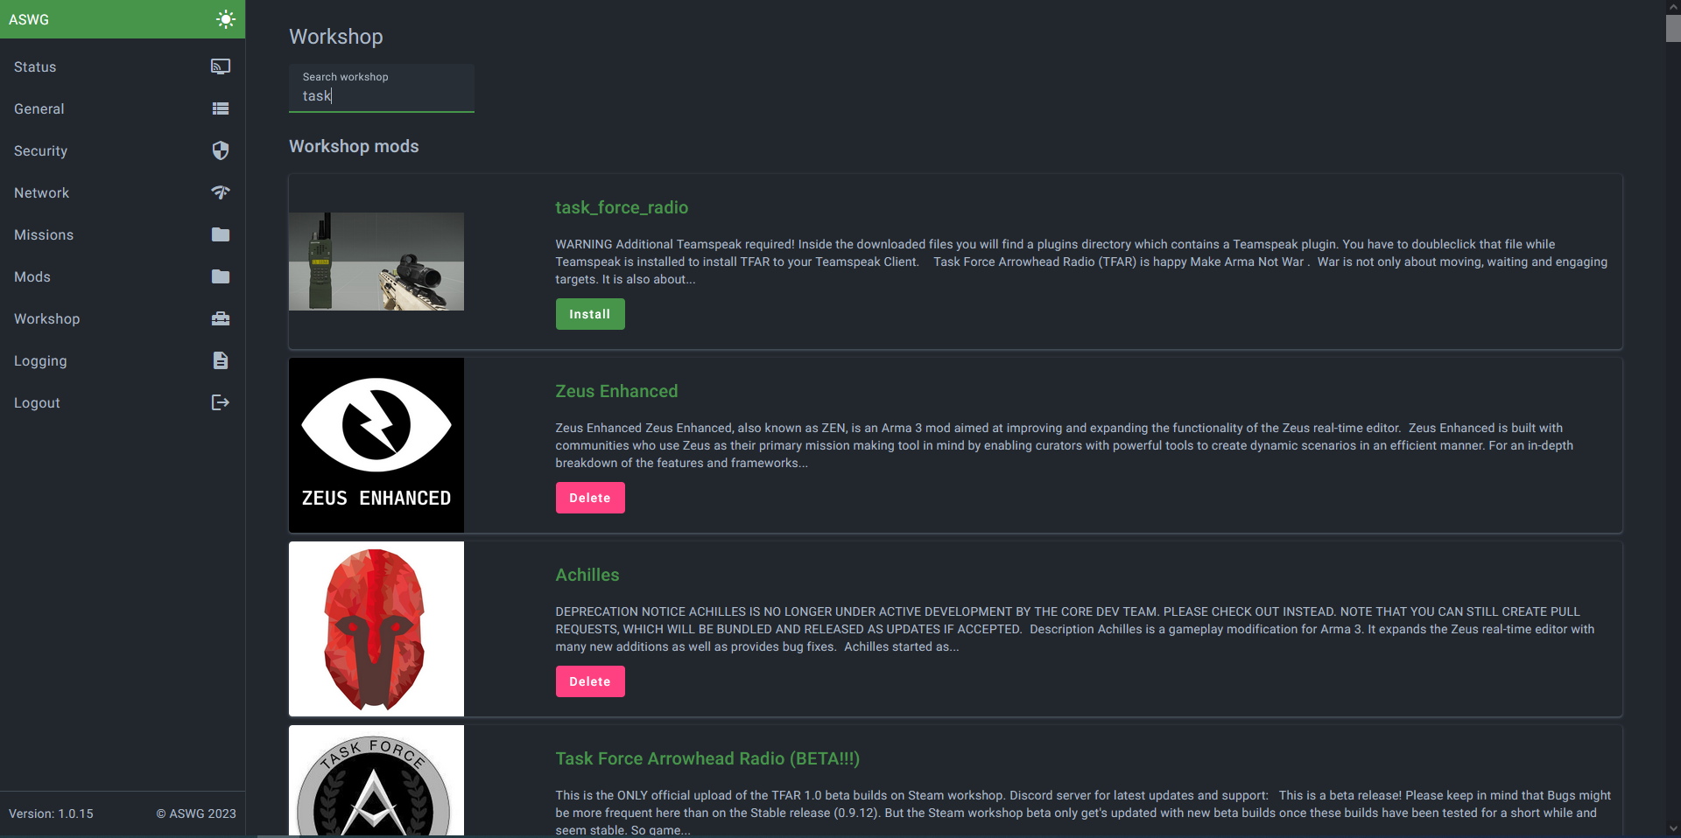Click the Workshop page title

point(336,37)
